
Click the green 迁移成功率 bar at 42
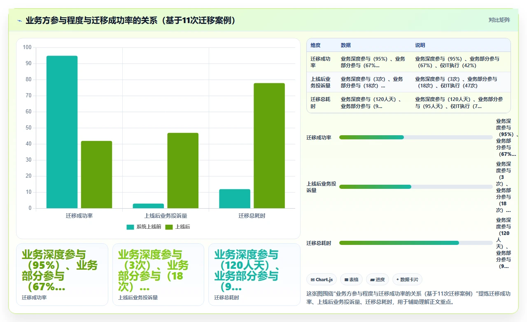click(x=96, y=174)
